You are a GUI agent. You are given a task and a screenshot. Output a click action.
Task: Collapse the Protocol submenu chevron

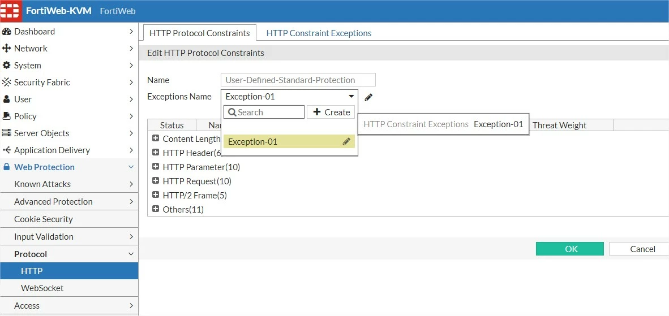click(x=131, y=254)
